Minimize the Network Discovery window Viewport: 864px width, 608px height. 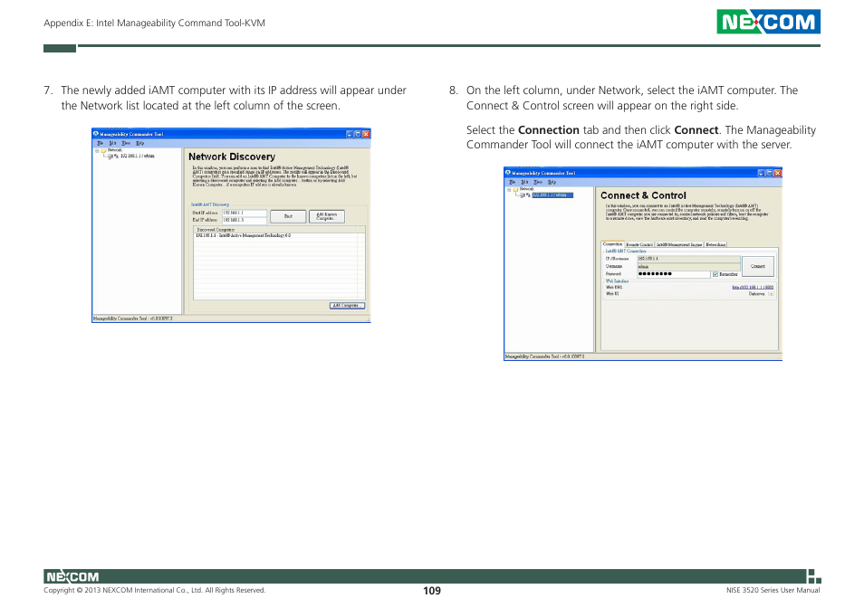click(350, 134)
